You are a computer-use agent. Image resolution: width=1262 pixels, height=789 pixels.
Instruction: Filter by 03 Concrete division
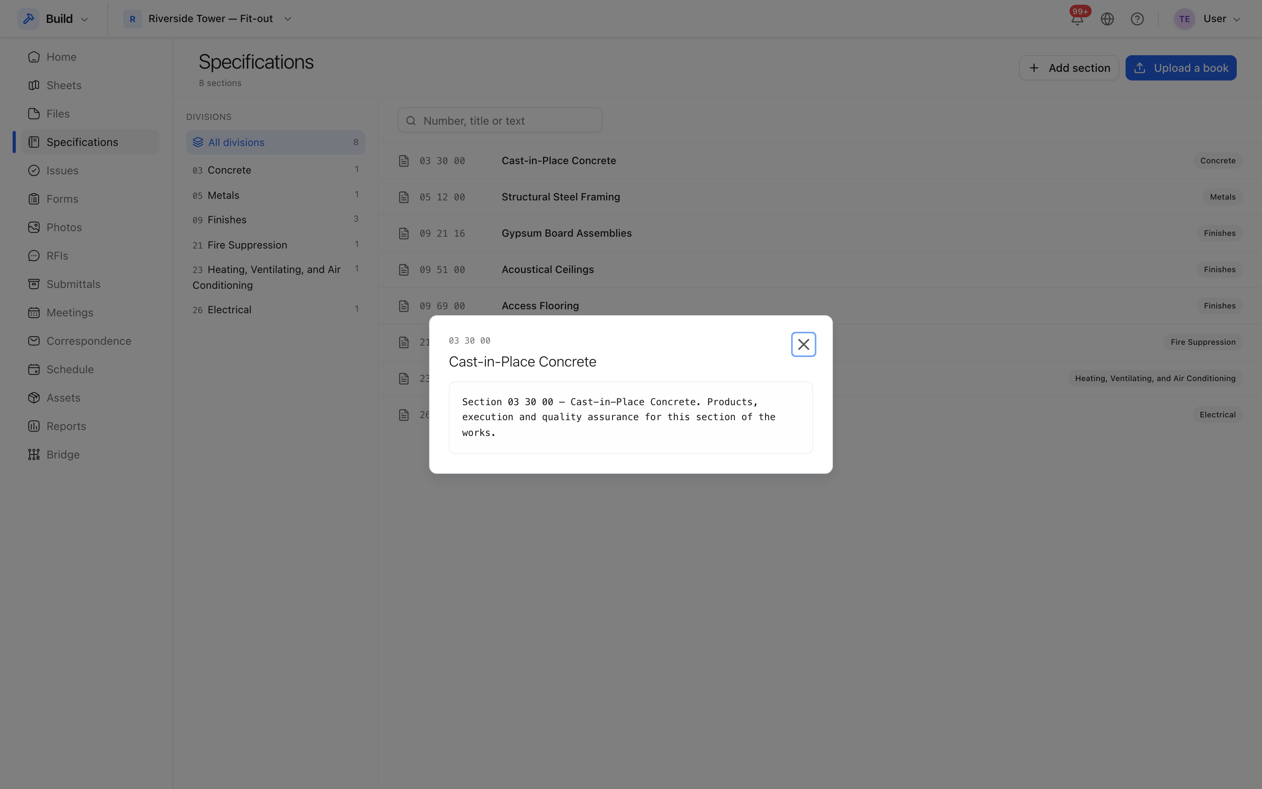(x=275, y=170)
